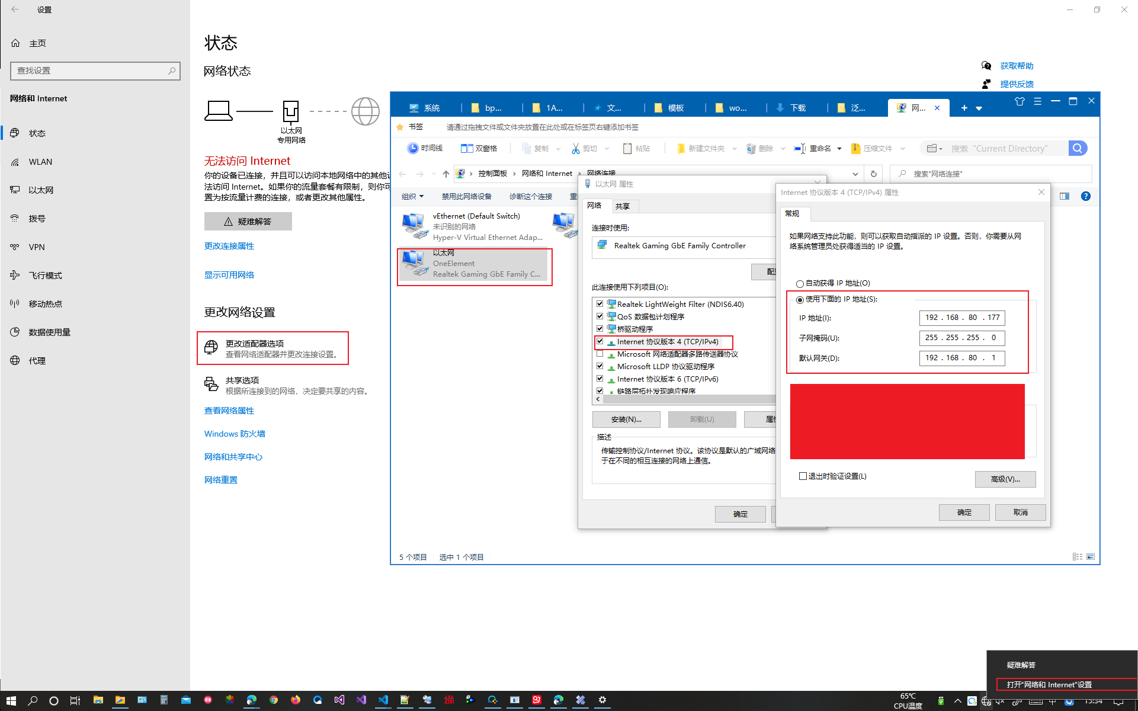Viewport: 1138px width, 711px height.
Task: Enable the 退出时验证设置 checkbox
Action: click(x=803, y=476)
